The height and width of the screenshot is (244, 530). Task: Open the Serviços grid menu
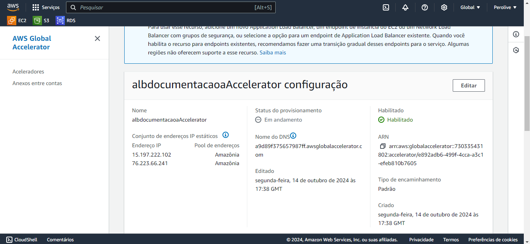46,7
